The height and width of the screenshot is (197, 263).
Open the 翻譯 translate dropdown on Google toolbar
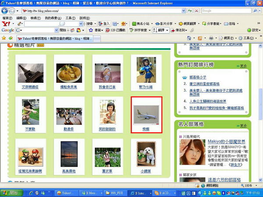point(167,30)
